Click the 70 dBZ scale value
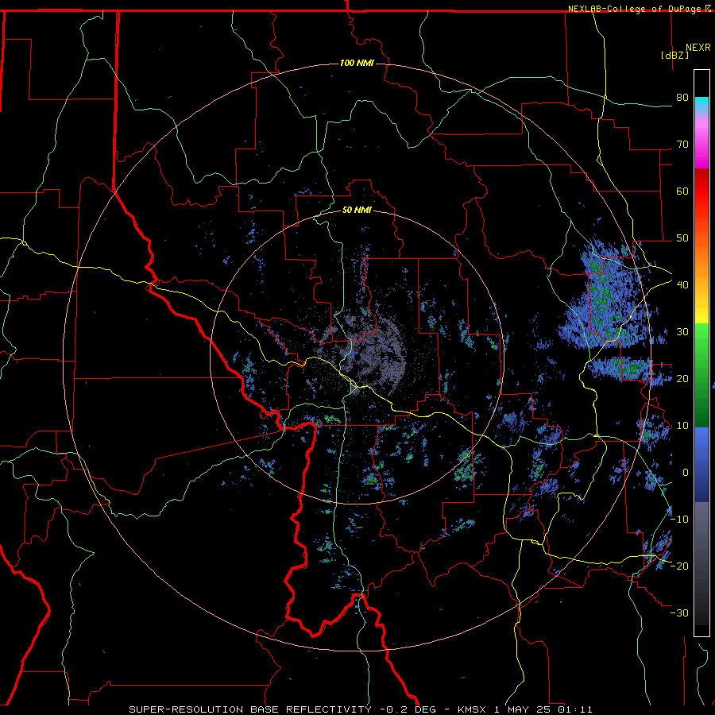Viewport: 715px width, 715px height. [x=682, y=145]
